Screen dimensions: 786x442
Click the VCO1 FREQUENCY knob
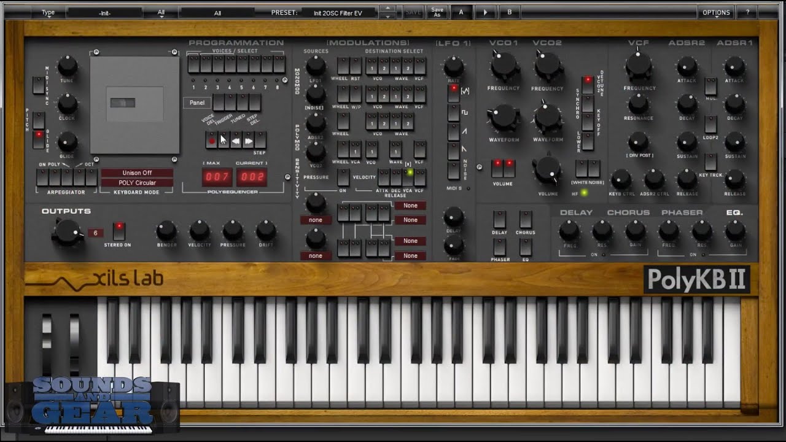(504, 64)
